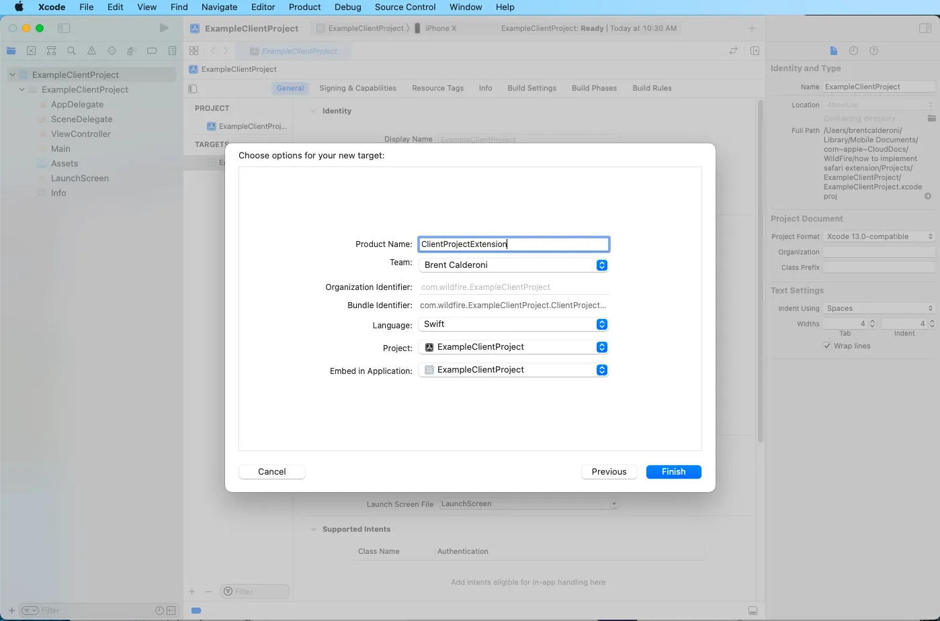Click the Previous button

click(x=609, y=472)
